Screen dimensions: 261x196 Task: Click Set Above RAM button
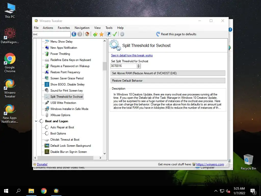(x=168, y=73)
